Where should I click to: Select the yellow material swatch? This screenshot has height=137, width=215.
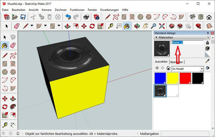click(173, 78)
